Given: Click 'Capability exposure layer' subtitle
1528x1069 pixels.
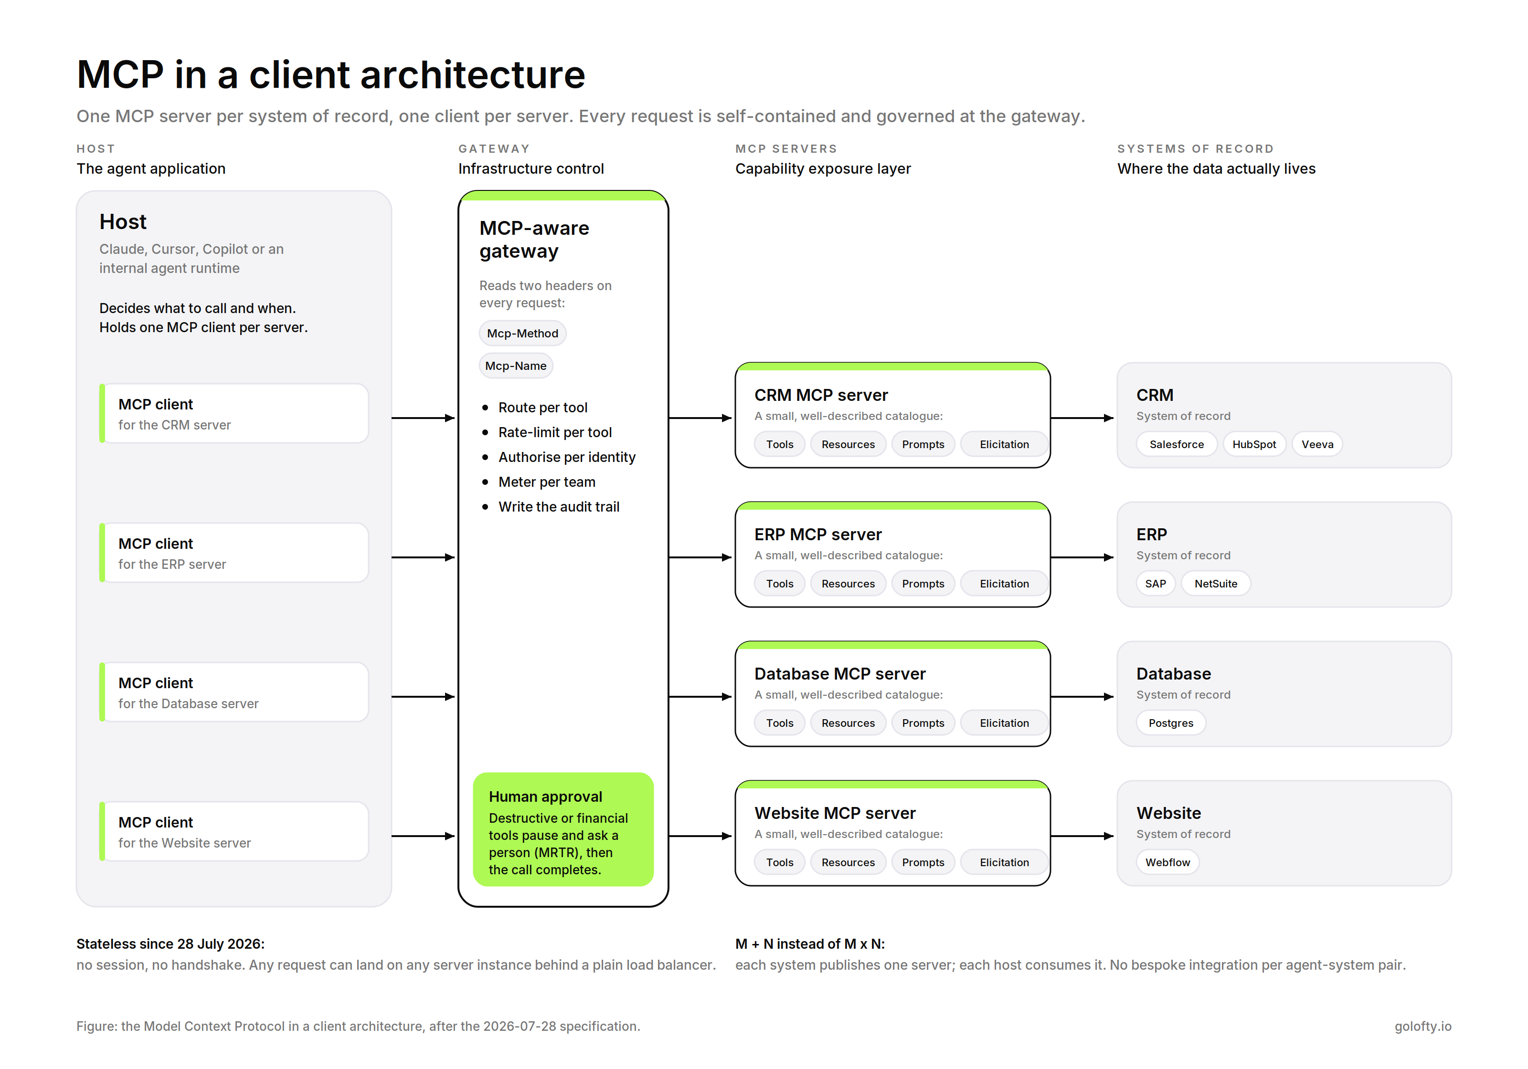Looking at the screenshot, I should coord(823,169).
